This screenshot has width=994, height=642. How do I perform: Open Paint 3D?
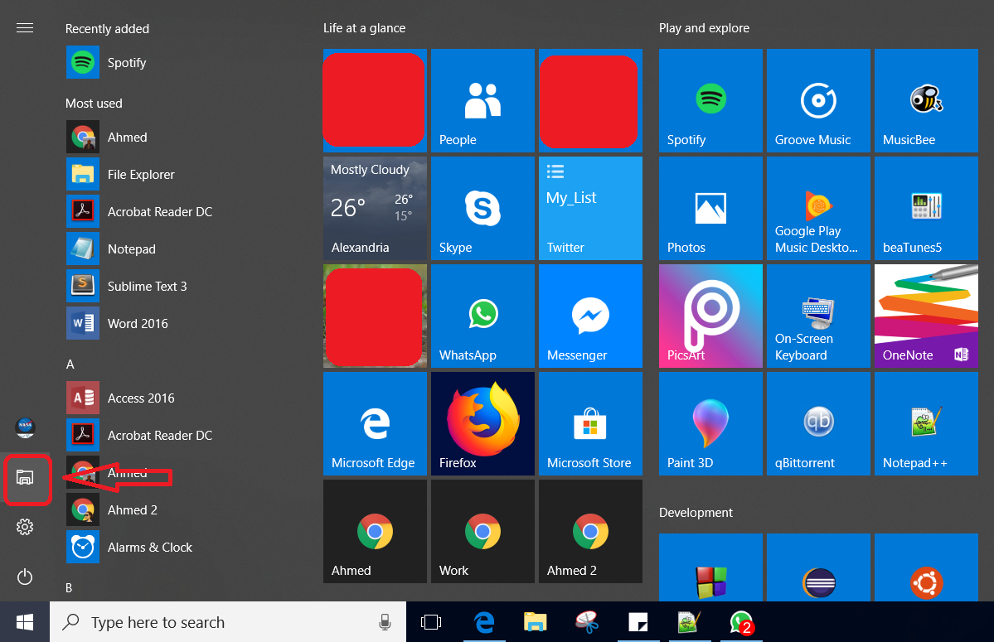(x=710, y=423)
